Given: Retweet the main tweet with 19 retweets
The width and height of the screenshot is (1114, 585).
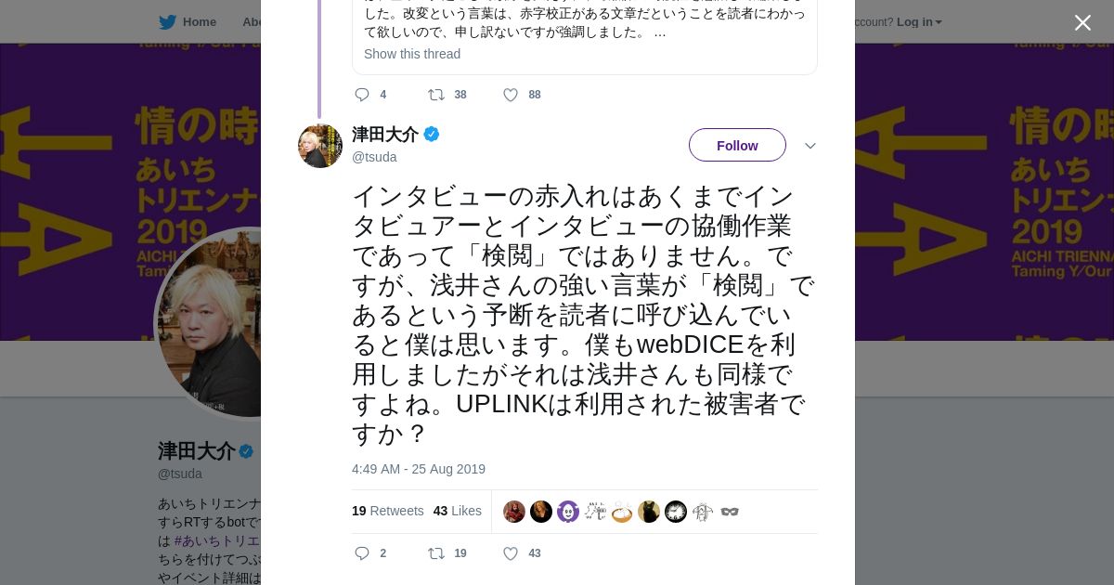Looking at the screenshot, I should click(x=435, y=553).
